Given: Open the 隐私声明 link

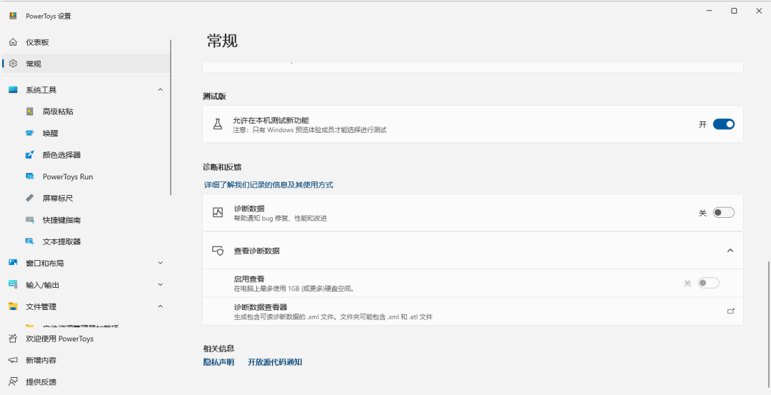Looking at the screenshot, I should coord(219,362).
